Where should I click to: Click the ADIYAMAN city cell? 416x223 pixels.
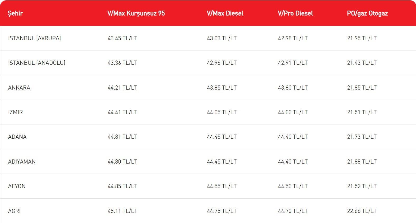coord(22,161)
